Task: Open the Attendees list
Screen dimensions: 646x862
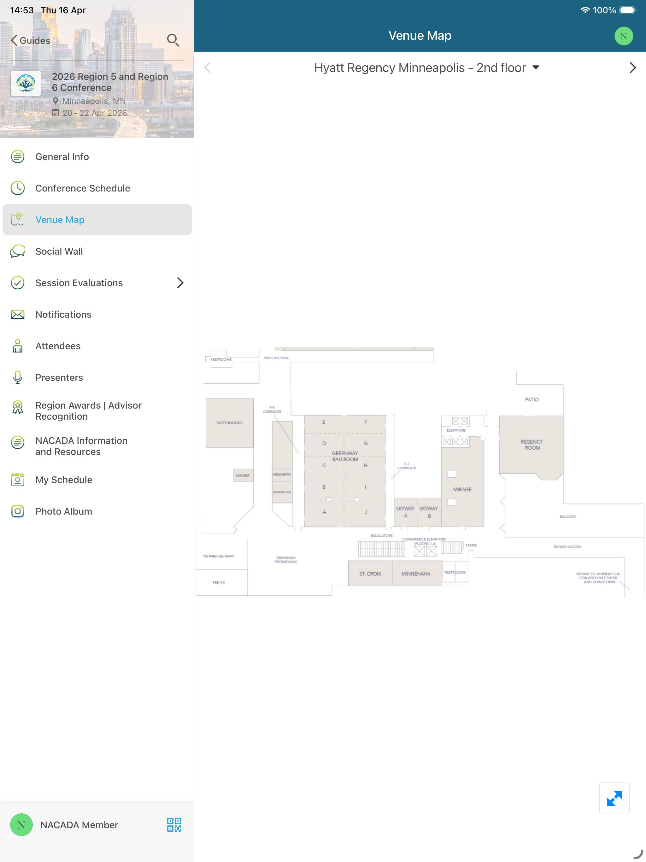Action: pyautogui.click(x=97, y=346)
